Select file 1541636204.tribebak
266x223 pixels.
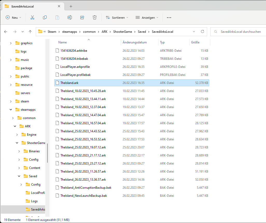(132, 58)
